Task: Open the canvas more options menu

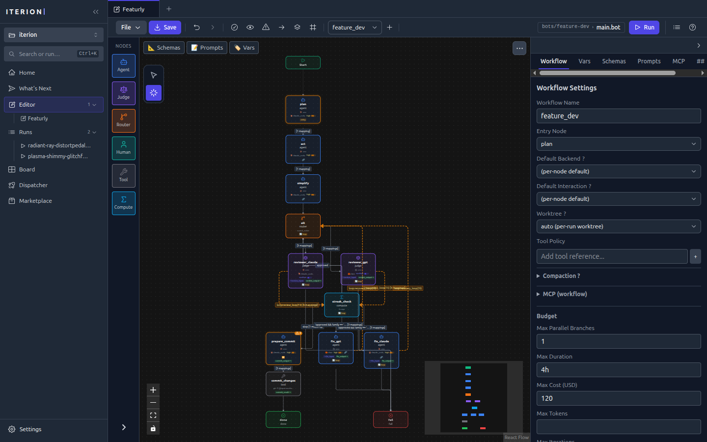Action: point(519,48)
